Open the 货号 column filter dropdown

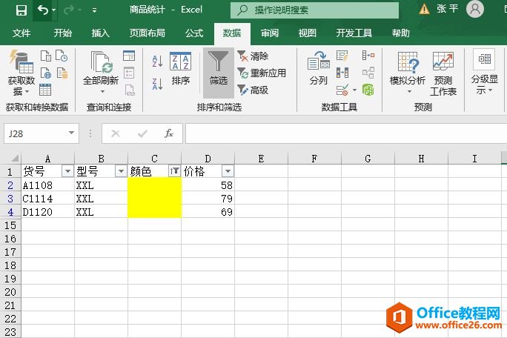pyautogui.click(x=68, y=171)
